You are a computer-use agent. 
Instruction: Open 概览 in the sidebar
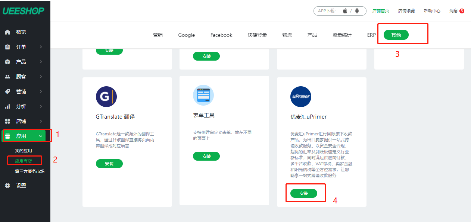click(21, 32)
